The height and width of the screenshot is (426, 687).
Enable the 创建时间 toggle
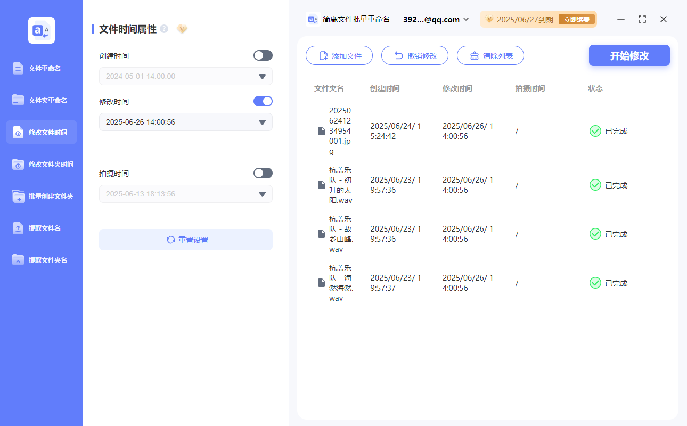(263, 55)
